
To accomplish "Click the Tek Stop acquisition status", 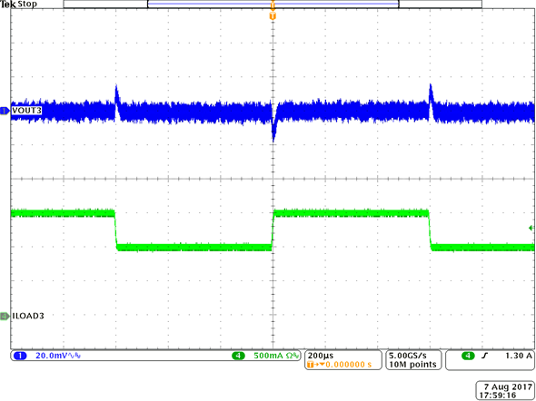I will pyautogui.click(x=19, y=5).
